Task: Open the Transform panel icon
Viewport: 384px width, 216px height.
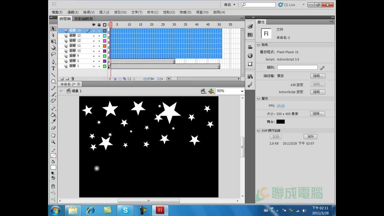Action: pyautogui.click(x=250, y=64)
